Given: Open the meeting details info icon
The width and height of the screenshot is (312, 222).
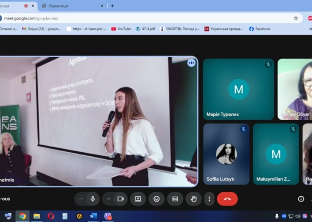Looking at the screenshot, I should (x=301, y=199).
